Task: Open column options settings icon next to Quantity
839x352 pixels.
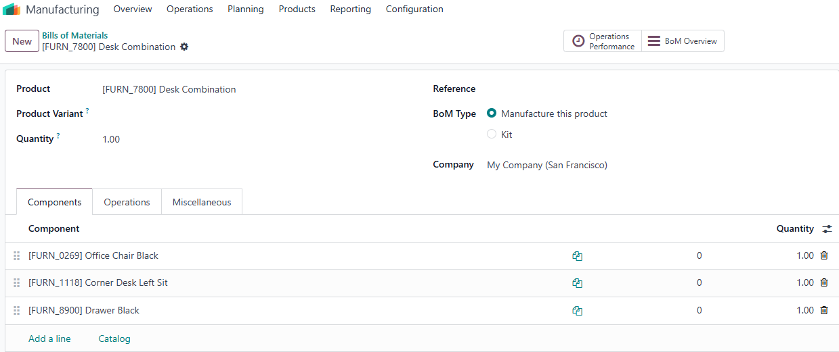Action: tap(827, 229)
